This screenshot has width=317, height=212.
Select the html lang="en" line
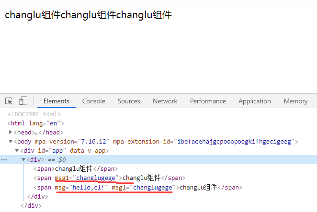[x=36, y=123]
